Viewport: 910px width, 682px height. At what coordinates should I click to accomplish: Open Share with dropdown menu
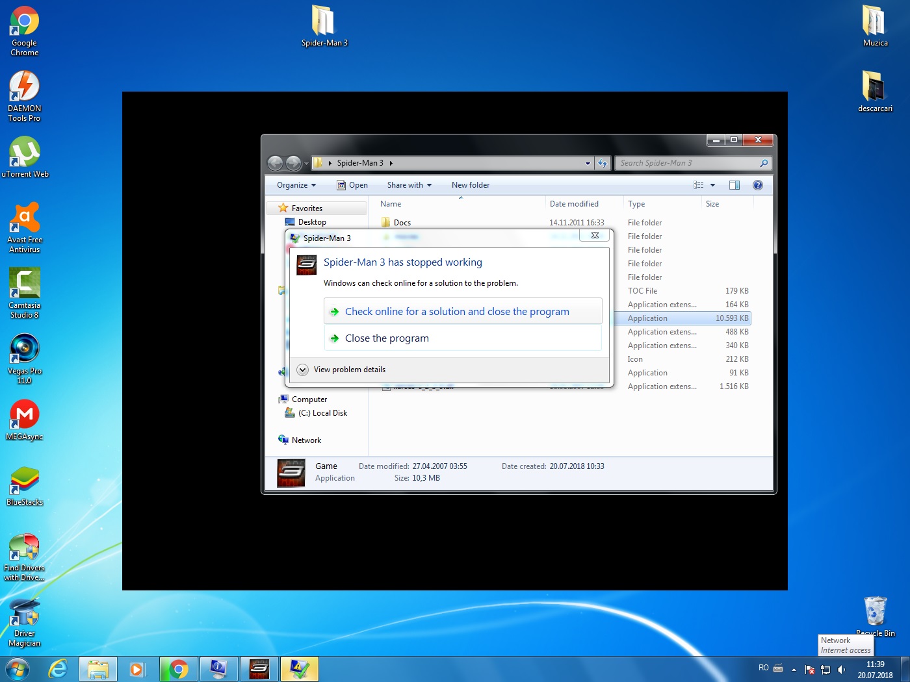tap(409, 185)
